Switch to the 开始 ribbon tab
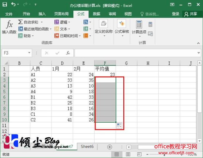The width and height of the screenshot is (203, 158). [x=26, y=14]
